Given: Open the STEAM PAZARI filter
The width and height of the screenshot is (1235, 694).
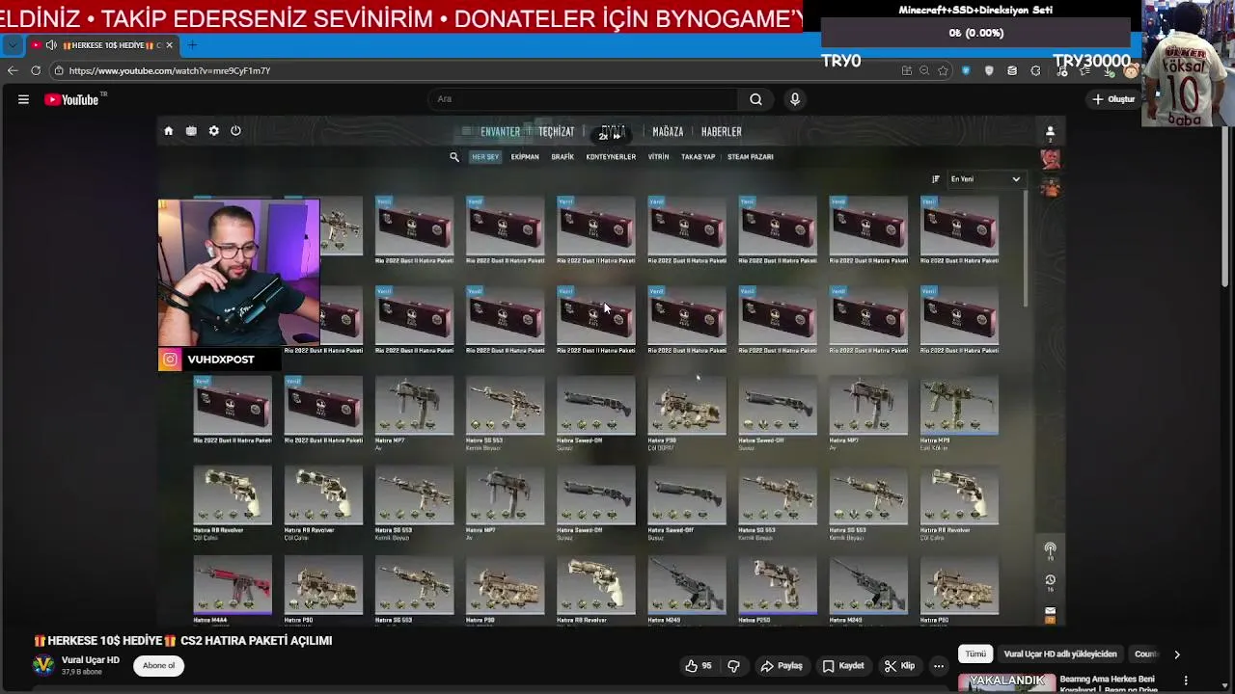Looking at the screenshot, I should tap(750, 157).
